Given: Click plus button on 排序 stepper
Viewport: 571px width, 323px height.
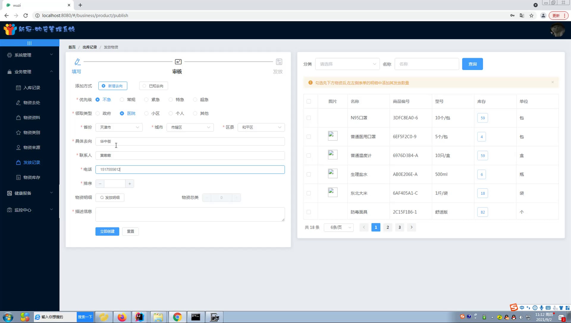Looking at the screenshot, I should (130, 184).
